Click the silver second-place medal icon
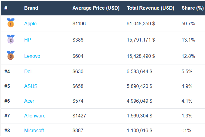Image resolution: width=205 pixels, height=137 pixels. [x=11, y=39]
